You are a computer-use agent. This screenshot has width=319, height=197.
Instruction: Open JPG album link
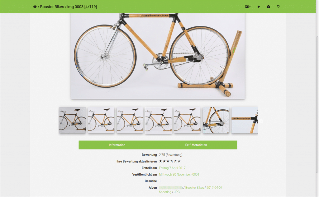177,192
